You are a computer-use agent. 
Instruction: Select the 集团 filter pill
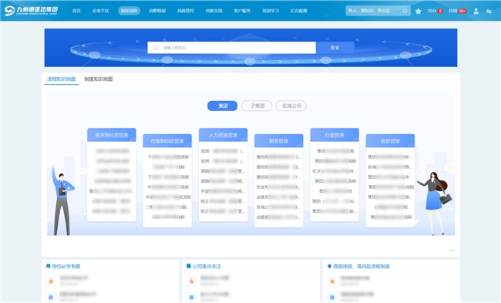coord(223,106)
